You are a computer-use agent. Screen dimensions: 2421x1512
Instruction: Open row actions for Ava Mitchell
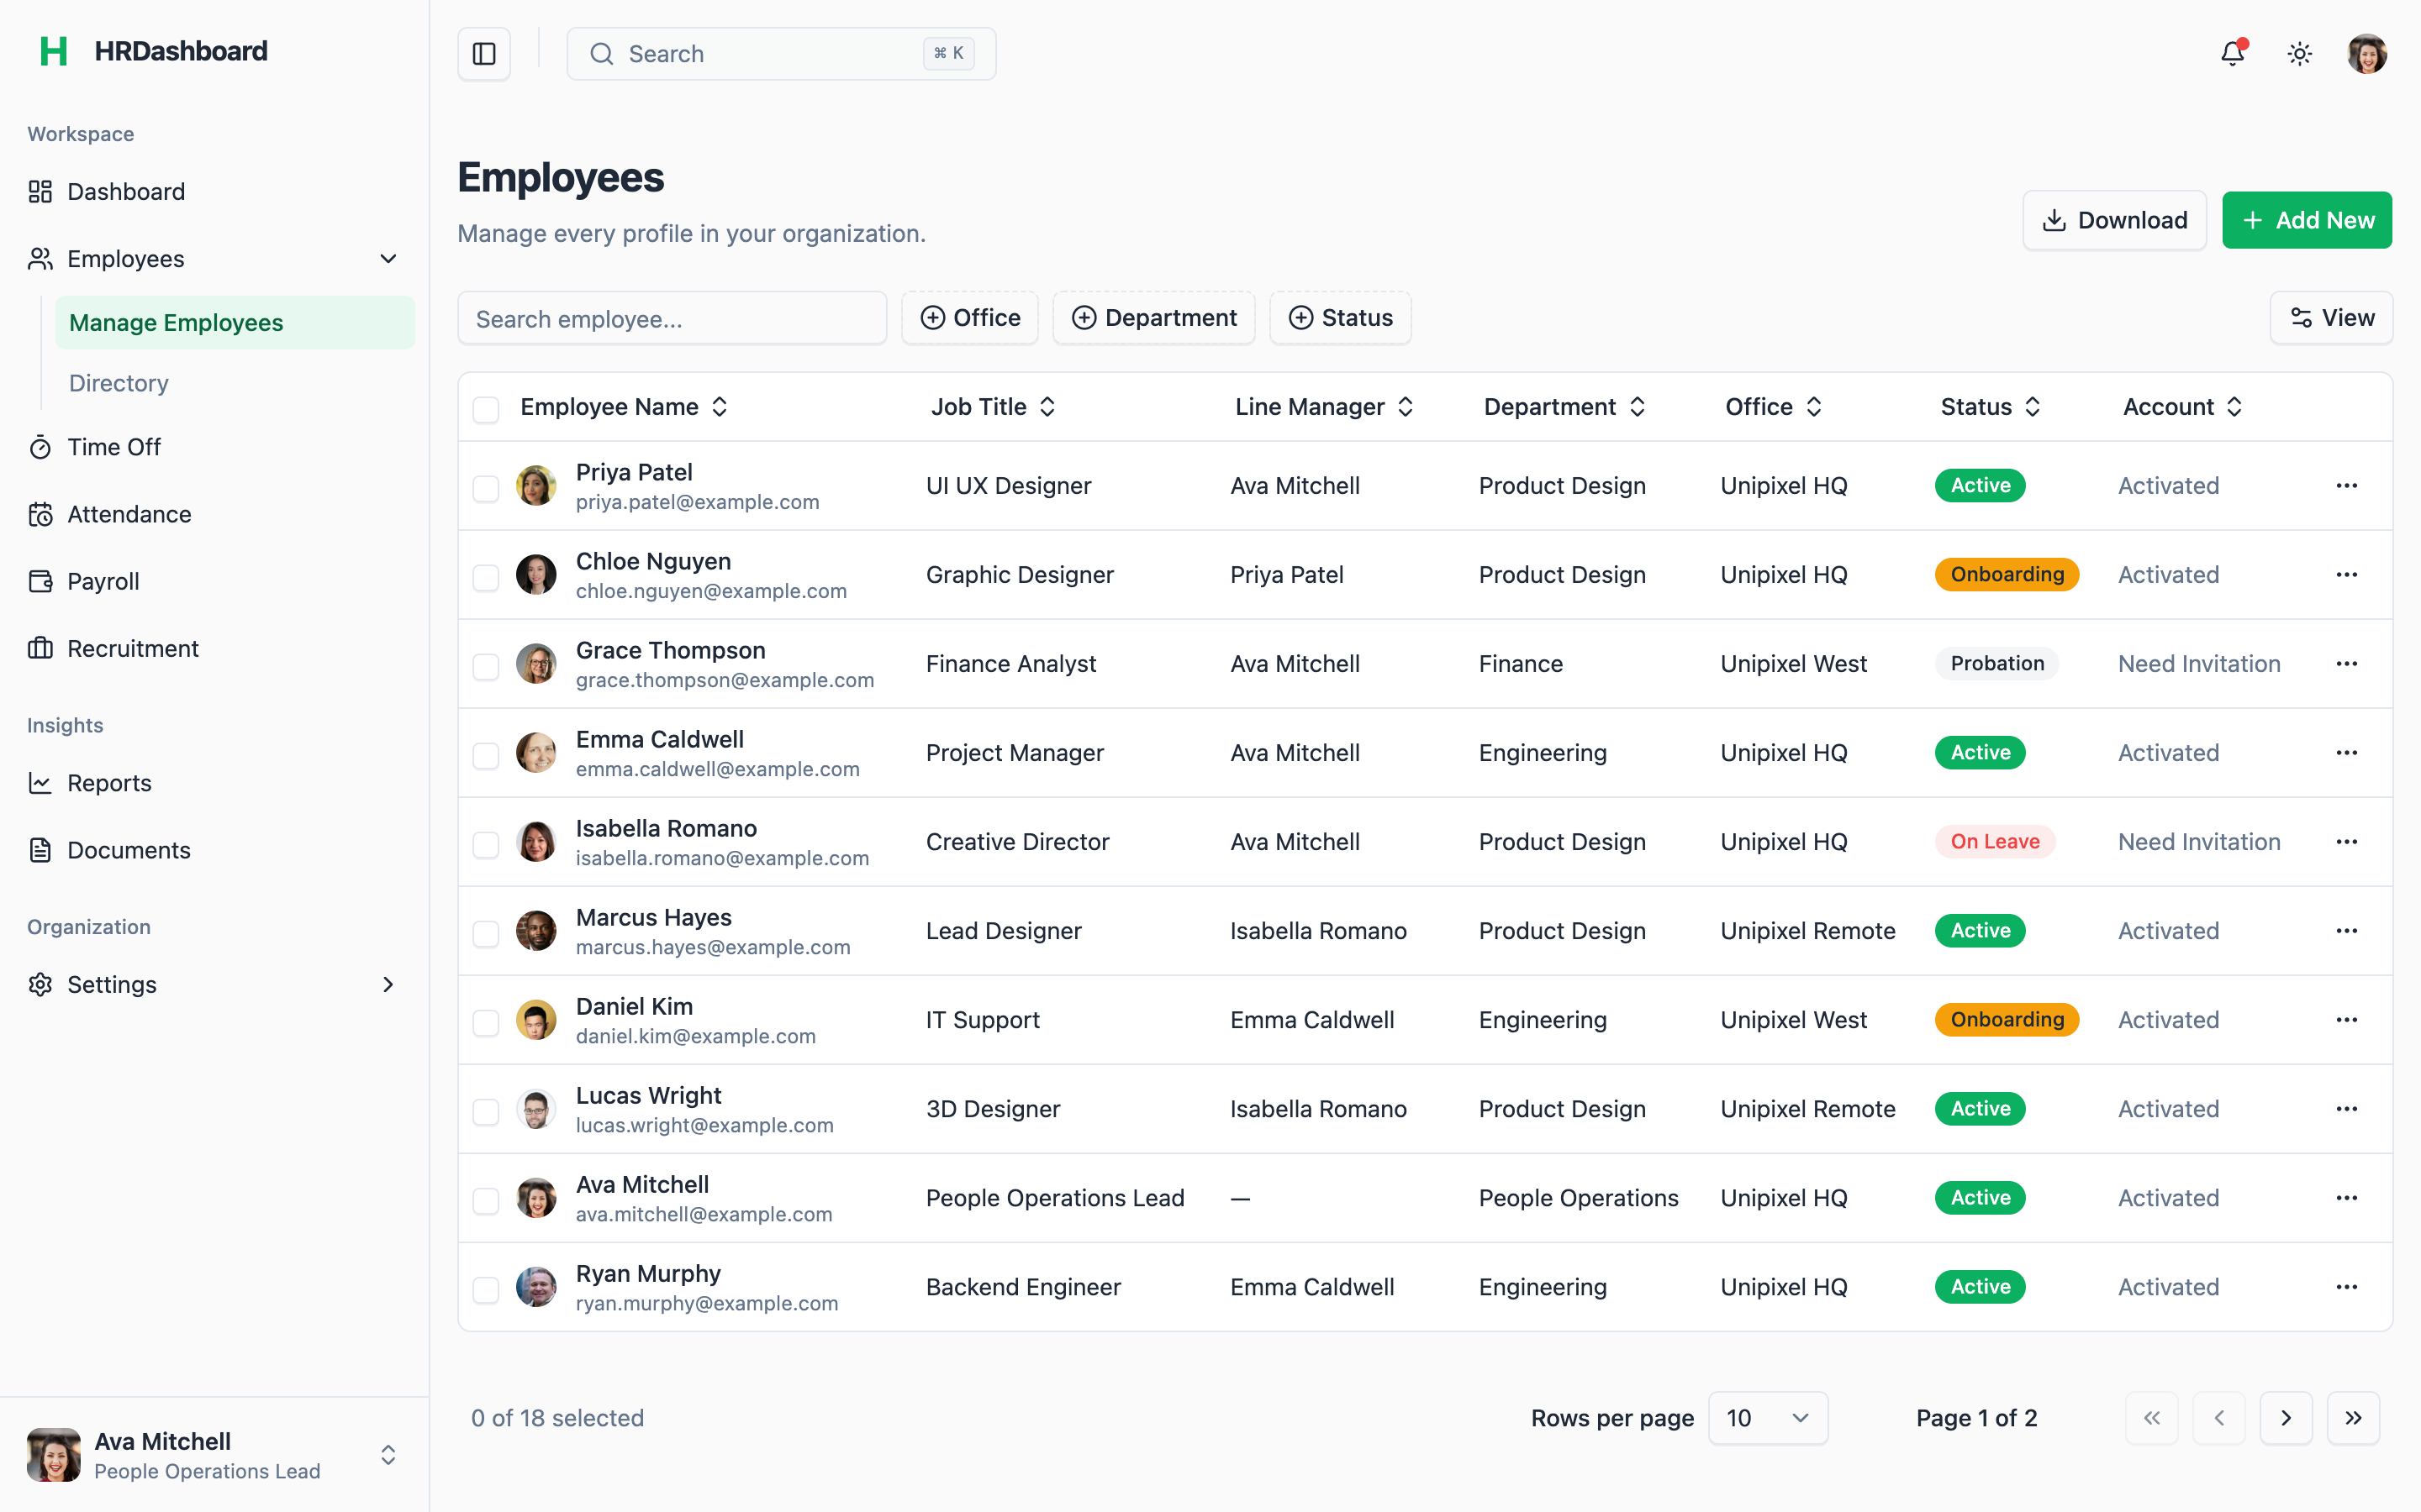pyautogui.click(x=2346, y=1198)
